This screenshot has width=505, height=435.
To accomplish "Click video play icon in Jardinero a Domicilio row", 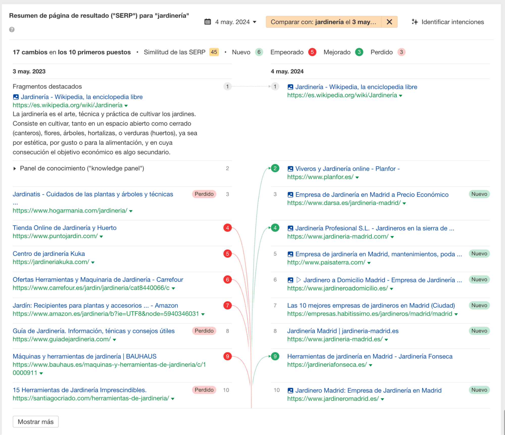I will tap(298, 280).
